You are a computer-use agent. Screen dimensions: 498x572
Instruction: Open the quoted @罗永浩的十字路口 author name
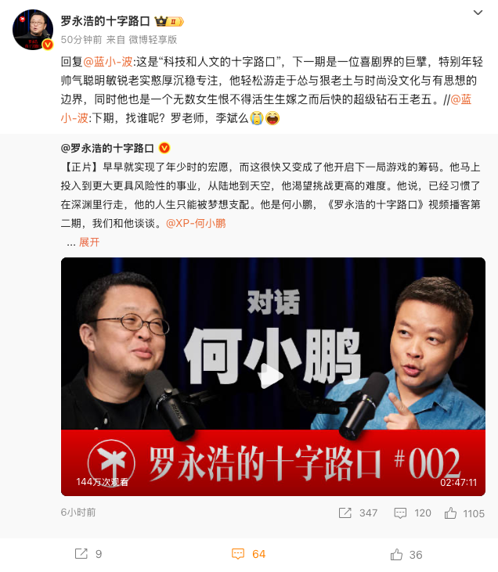[x=107, y=148]
